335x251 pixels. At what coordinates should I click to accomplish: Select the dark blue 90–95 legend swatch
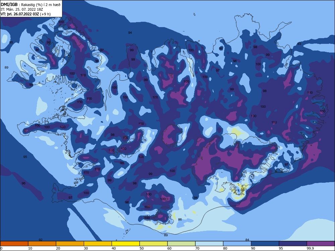point(265,244)
